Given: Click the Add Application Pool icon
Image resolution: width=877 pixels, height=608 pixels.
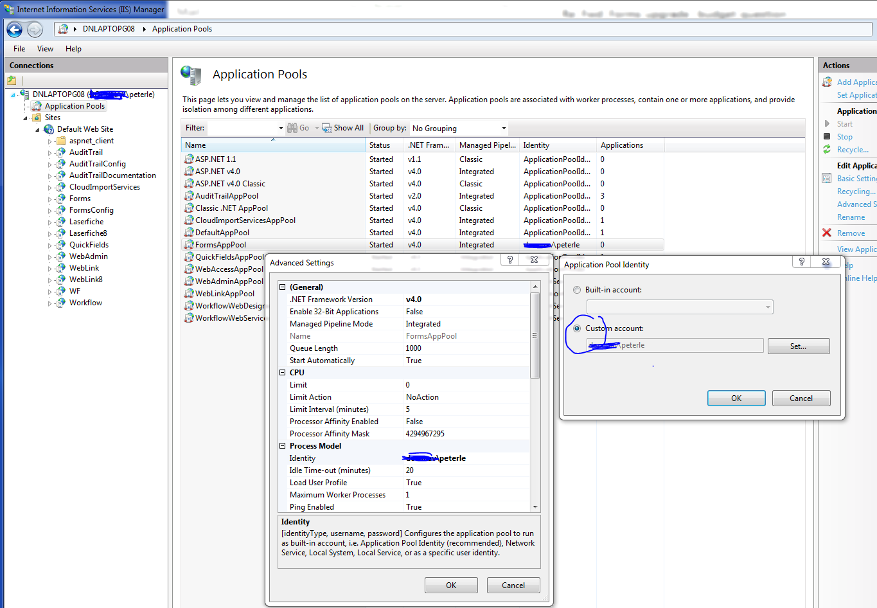Looking at the screenshot, I should click(x=827, y=82).
